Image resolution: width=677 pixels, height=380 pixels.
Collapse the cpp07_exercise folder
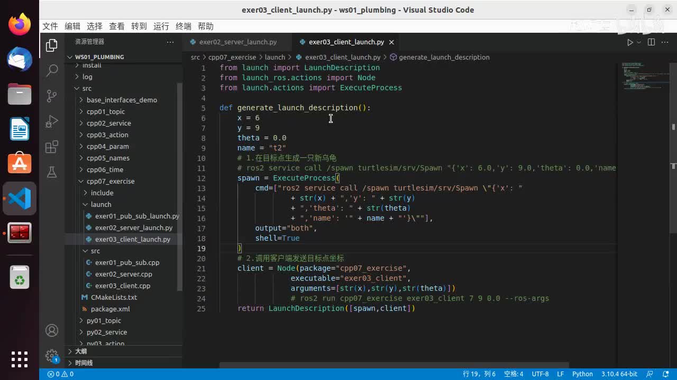(x=110, y=181)
